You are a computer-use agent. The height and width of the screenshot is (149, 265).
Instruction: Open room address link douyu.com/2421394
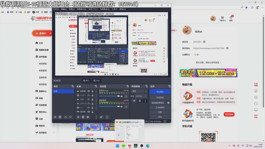[x=209, y=48]
